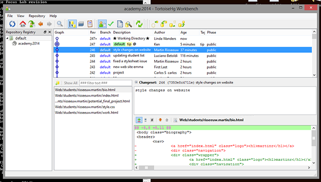The height and width of the screenshot is (182, 321).
Task: Open the Repository menu
Action: [37, 16]
